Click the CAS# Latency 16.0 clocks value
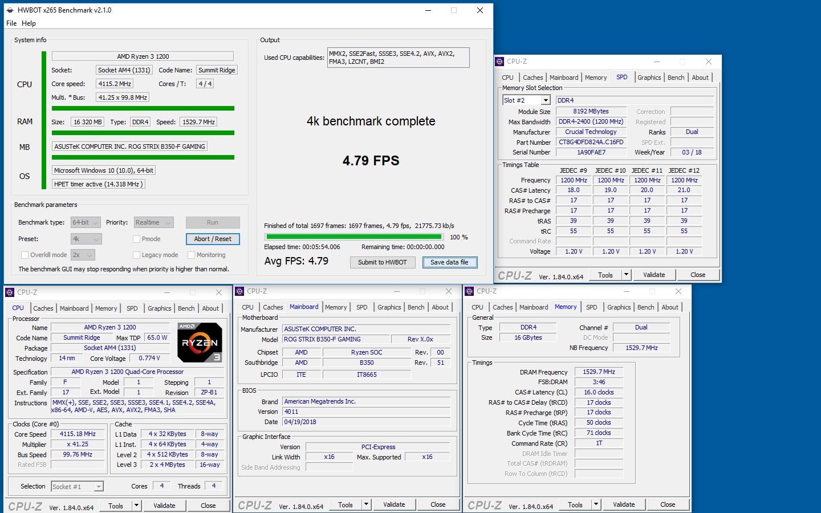The image size is (821, 513). [599, 392]
